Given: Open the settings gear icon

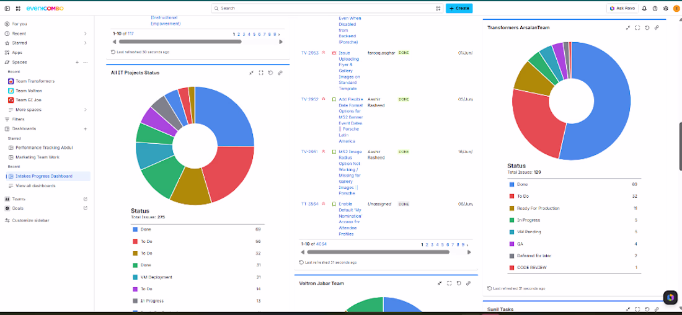Looking at the screenshot, I should [665, 8].
